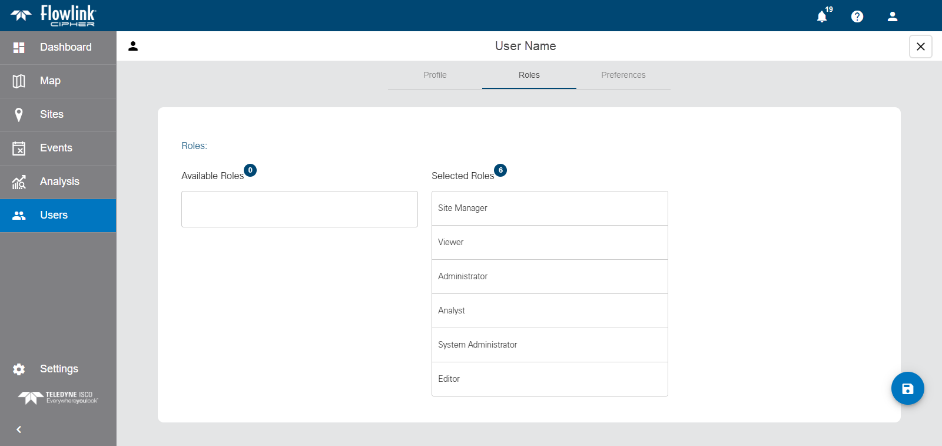Viewport: 942px width, 446px height.
Task: Switch to the Profile tab
Action: pos(434,75)
